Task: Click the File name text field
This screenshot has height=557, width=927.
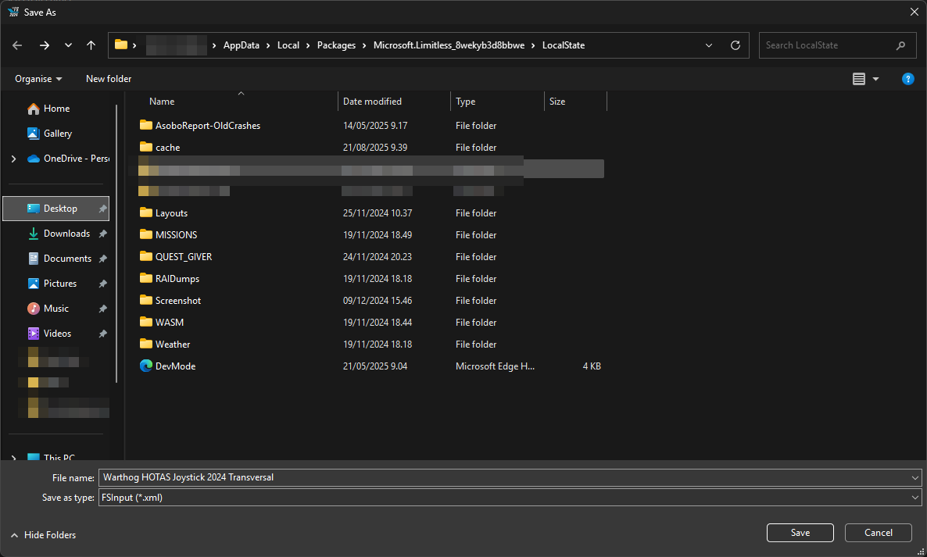Action: (x=500, y=477)
